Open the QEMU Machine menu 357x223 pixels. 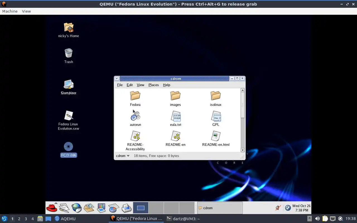(x=10, y=11)
